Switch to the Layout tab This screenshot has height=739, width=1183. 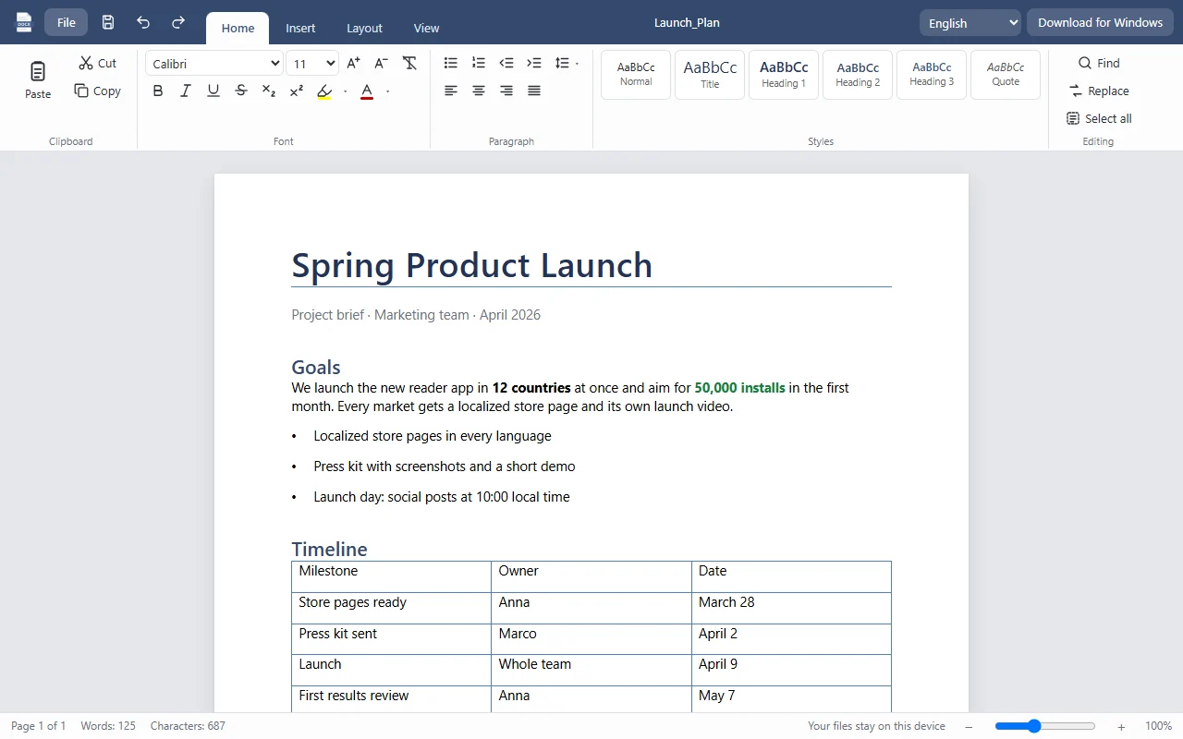pyautogui.click(x=364, y=28)
